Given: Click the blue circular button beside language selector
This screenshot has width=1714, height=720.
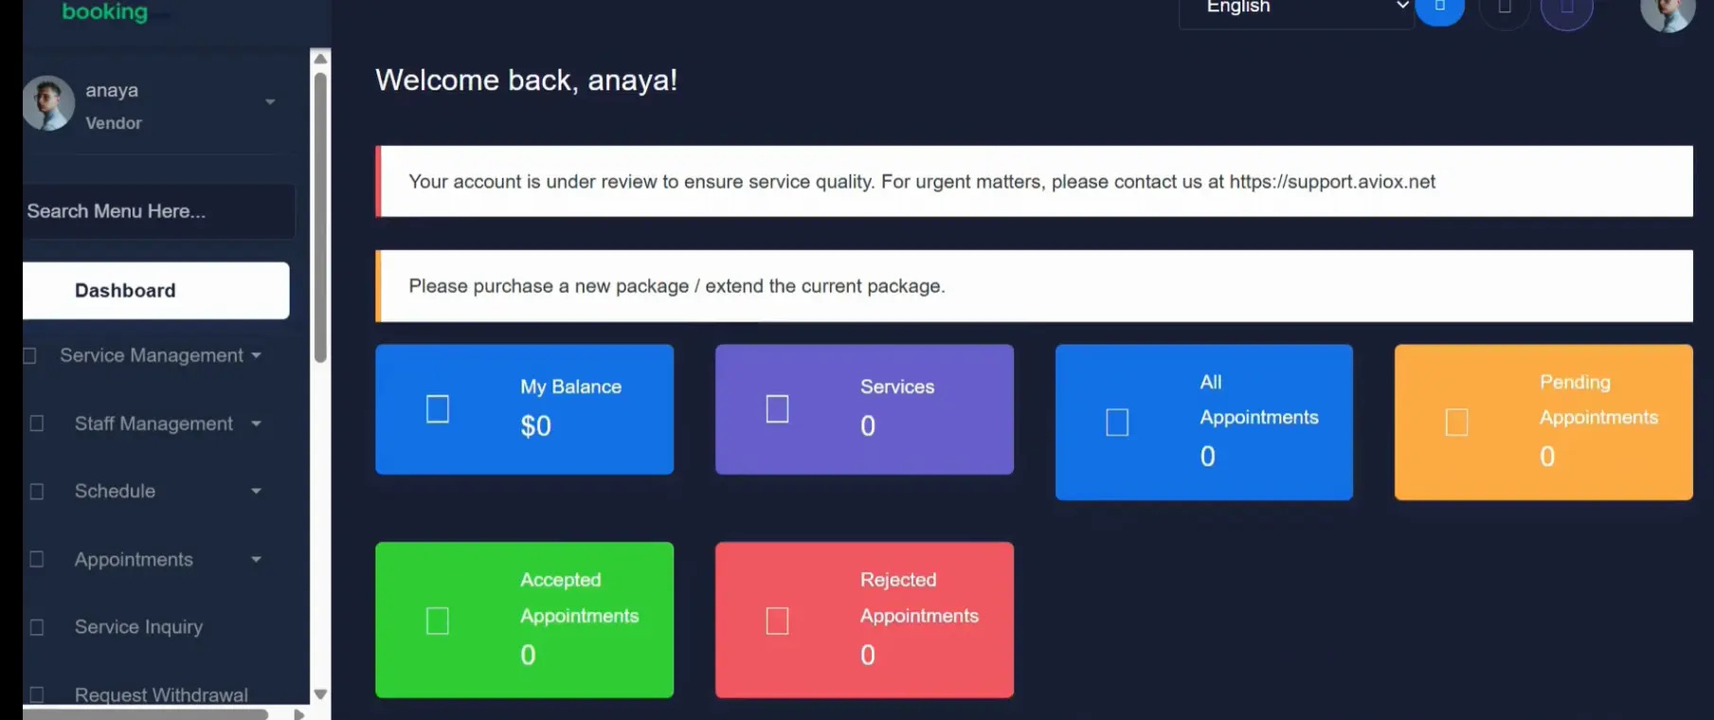Looking at the screenshot, I should click(1439, 8).
